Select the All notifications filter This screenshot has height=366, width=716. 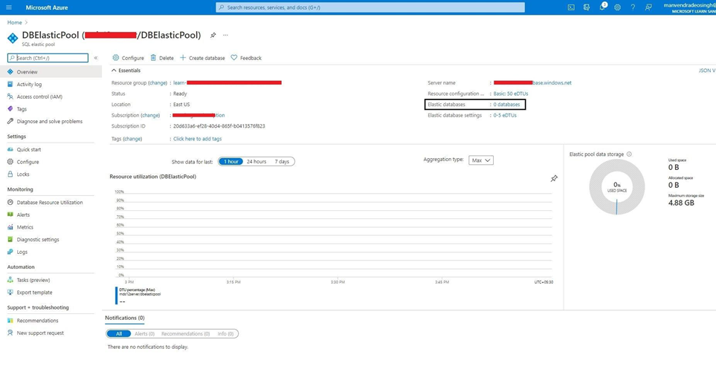point(119,333)
